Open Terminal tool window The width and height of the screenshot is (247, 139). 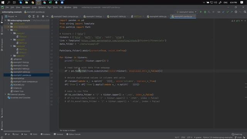[x=58, y=134]
